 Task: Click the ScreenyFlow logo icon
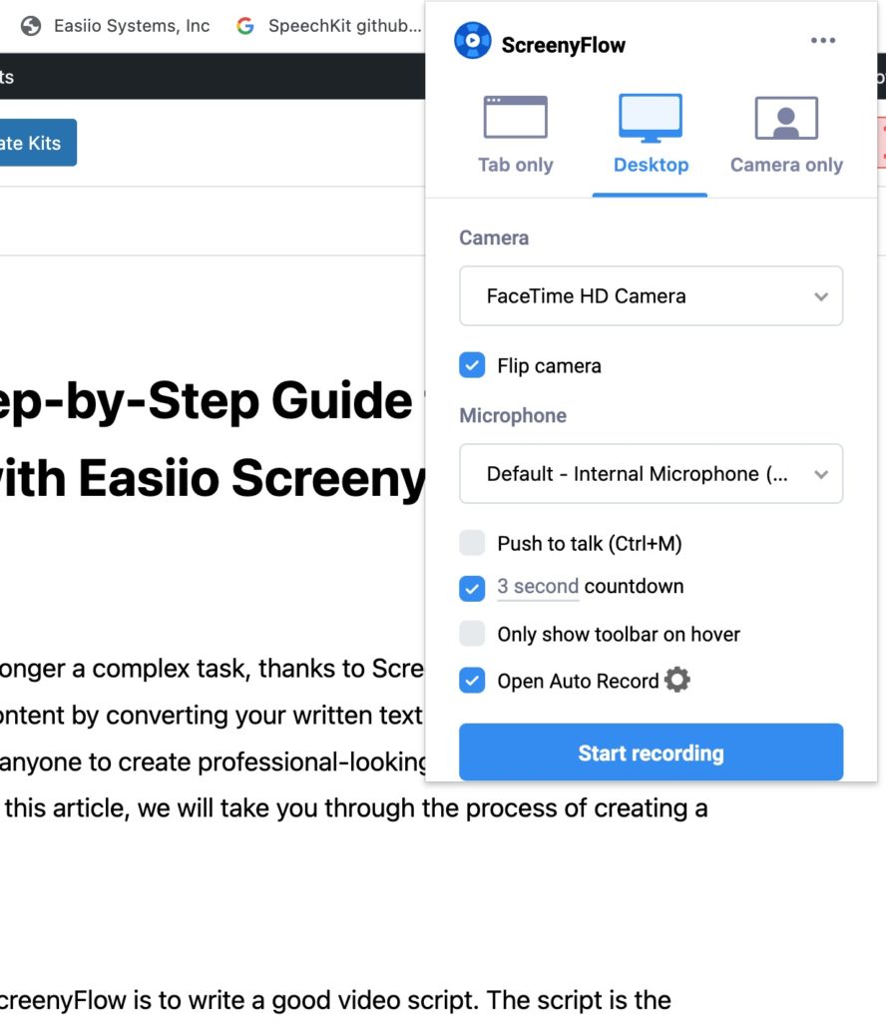[x=472, y=40]
